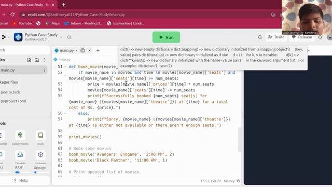Open a new browser tab
Viewport: 332px width, 187px height.
63,5
